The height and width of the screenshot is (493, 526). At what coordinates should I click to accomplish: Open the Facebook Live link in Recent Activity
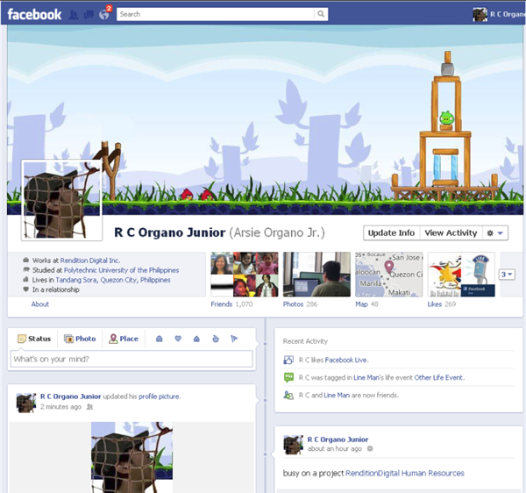(346, 361)
